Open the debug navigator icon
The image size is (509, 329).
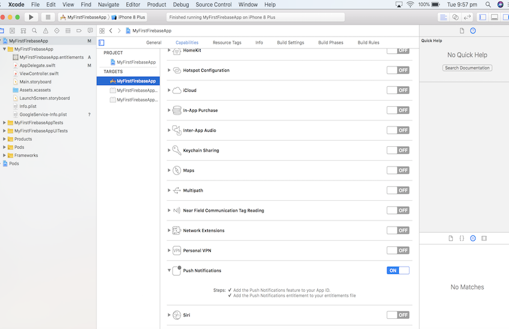coord(68,31)
